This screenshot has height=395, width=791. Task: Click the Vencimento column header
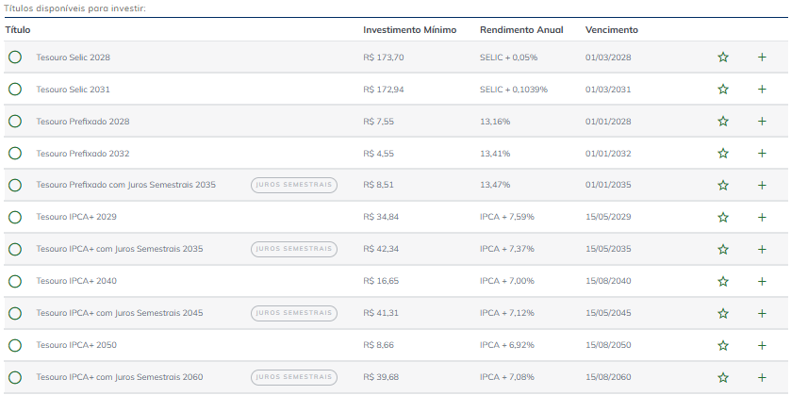click(612, 30)
